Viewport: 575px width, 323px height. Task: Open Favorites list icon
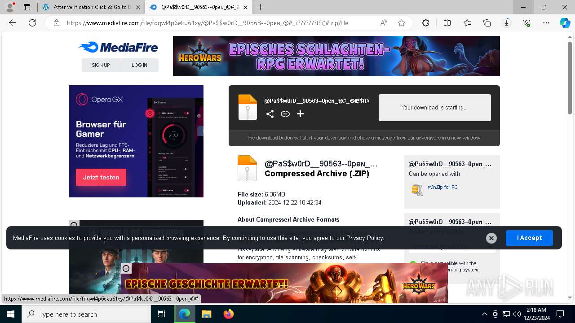467,23
